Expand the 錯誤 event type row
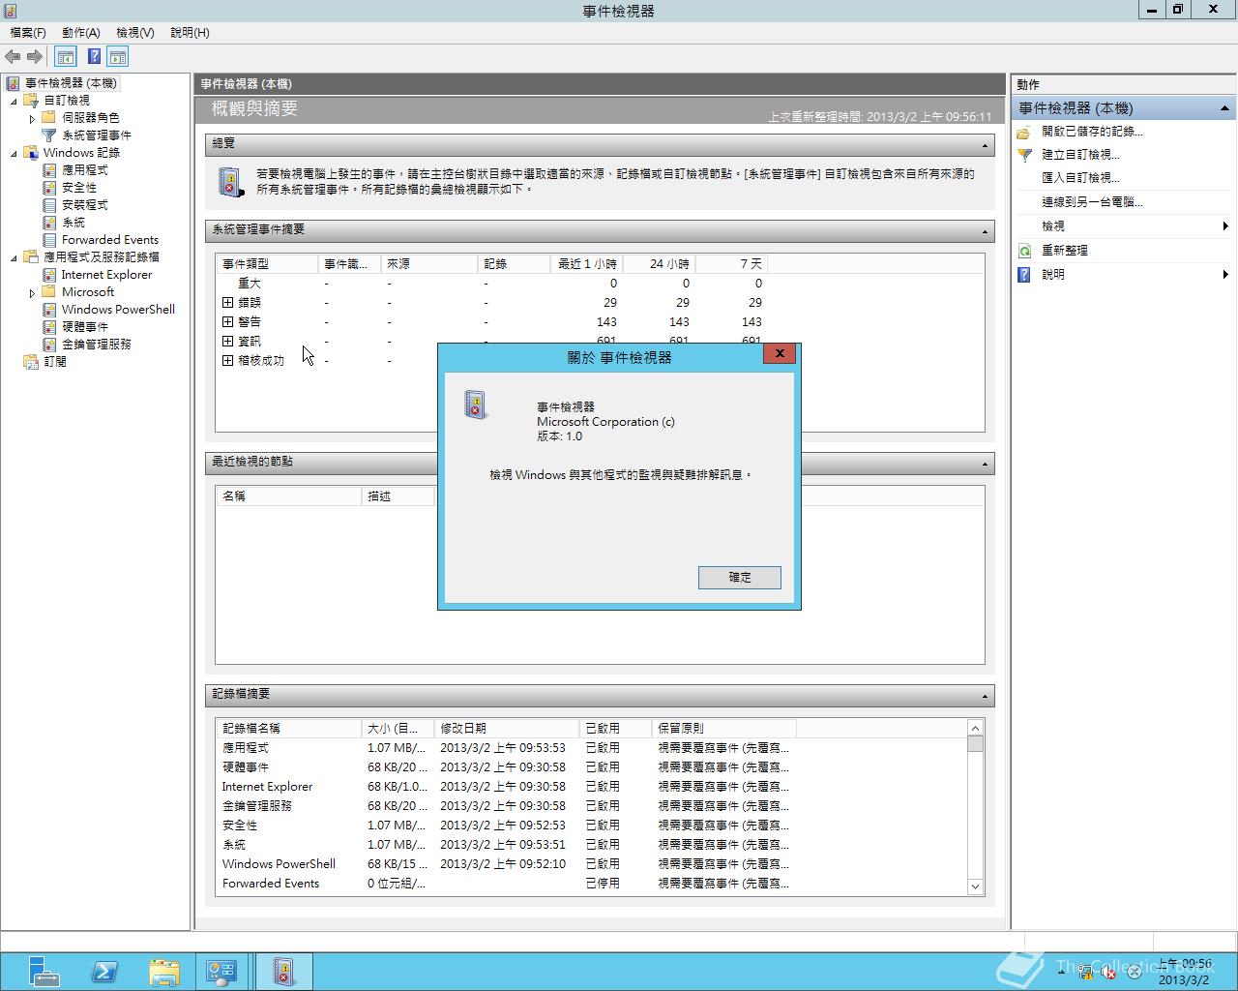The height and width of the screenshot is (991, 1238). [227, 302]
